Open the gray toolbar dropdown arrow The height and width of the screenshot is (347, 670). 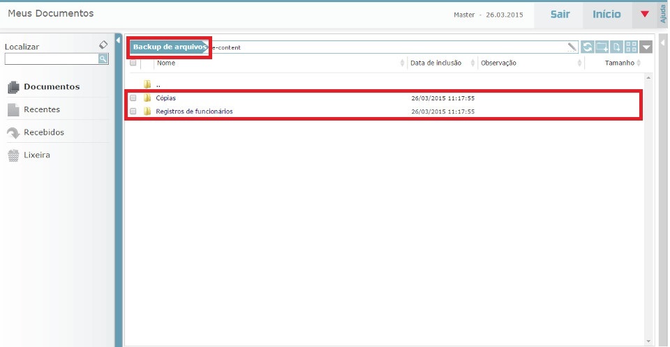[646, 47]
